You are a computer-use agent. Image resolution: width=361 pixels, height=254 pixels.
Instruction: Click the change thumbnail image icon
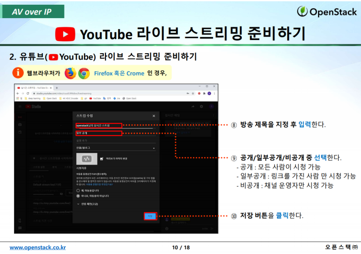point(102,159)
